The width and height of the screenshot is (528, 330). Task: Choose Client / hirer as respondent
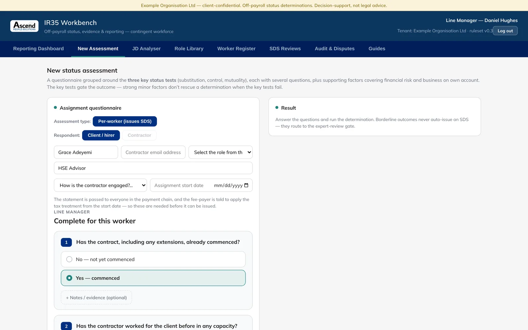coord(101,135)
